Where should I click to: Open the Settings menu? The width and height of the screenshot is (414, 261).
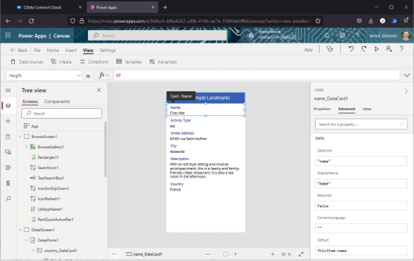tap(108, 50)
